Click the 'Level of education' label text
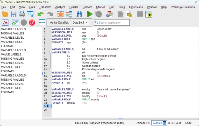The image size is (199, 126). click(108, 49)
